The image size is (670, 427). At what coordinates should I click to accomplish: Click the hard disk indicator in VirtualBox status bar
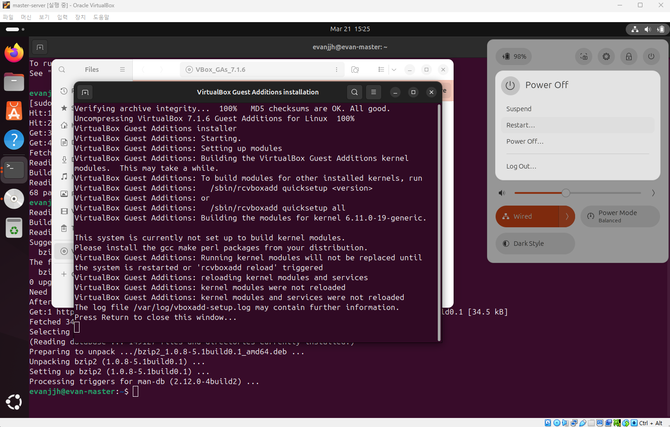pos(548,423)
